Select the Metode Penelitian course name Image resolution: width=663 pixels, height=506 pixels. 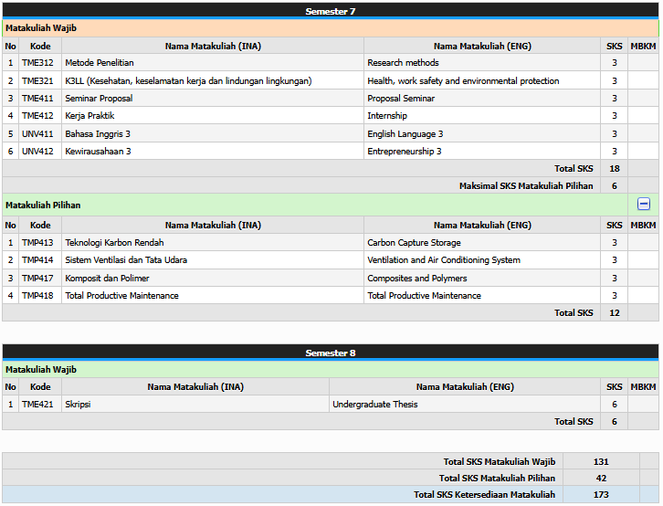tap(100, 63)
